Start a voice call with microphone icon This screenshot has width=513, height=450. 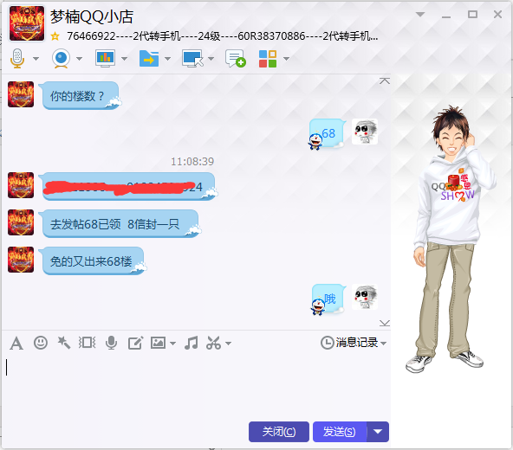[17, 59]
